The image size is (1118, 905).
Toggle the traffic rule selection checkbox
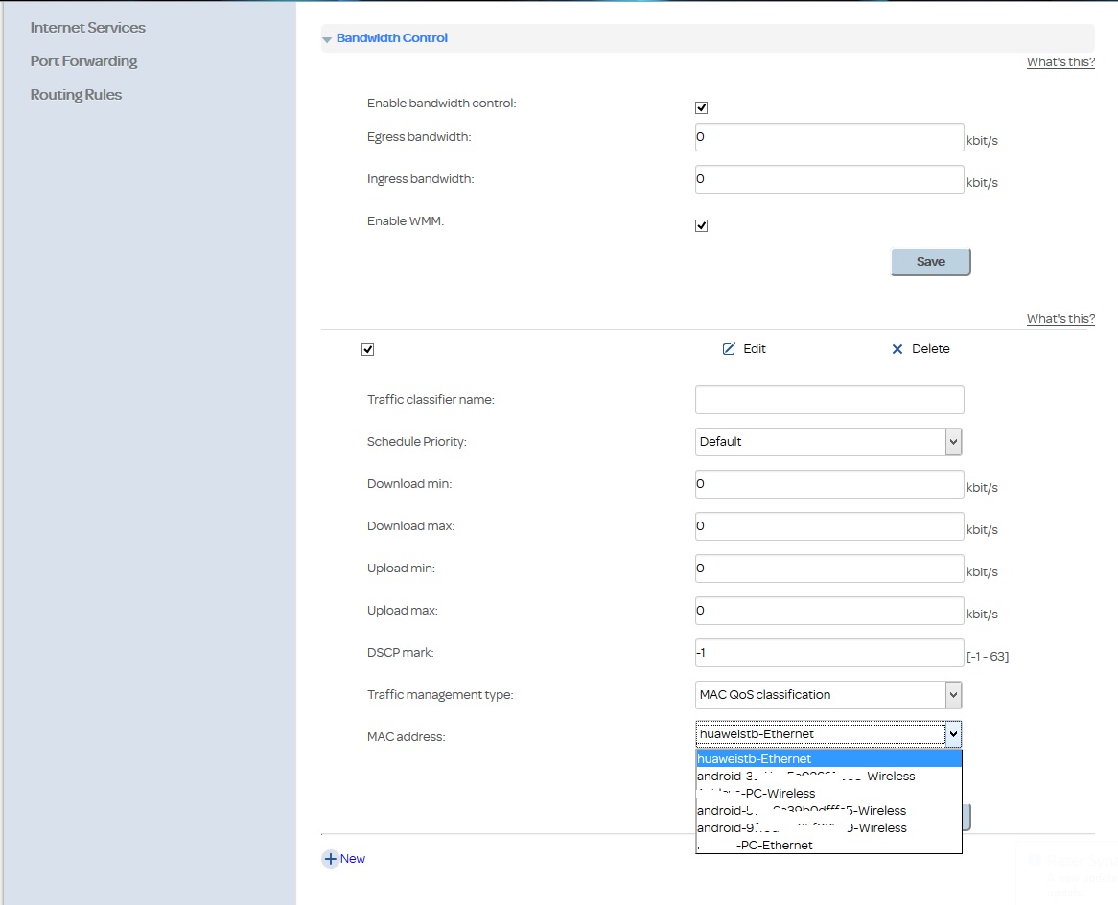point(367,349)
